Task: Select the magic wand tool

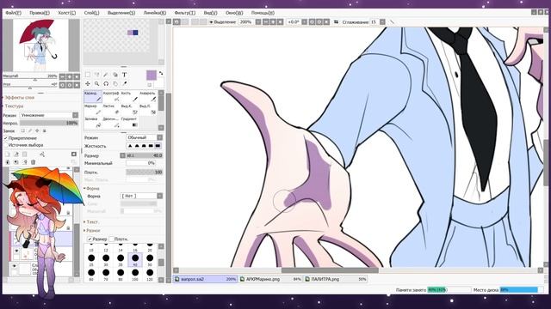Action: pos(106,75)
